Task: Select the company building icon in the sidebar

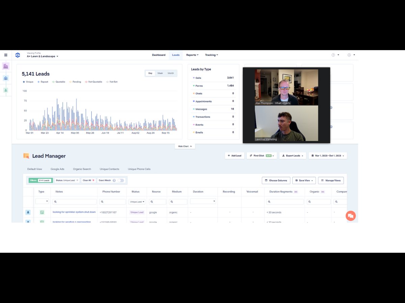Action: click(x=6, y=66)
